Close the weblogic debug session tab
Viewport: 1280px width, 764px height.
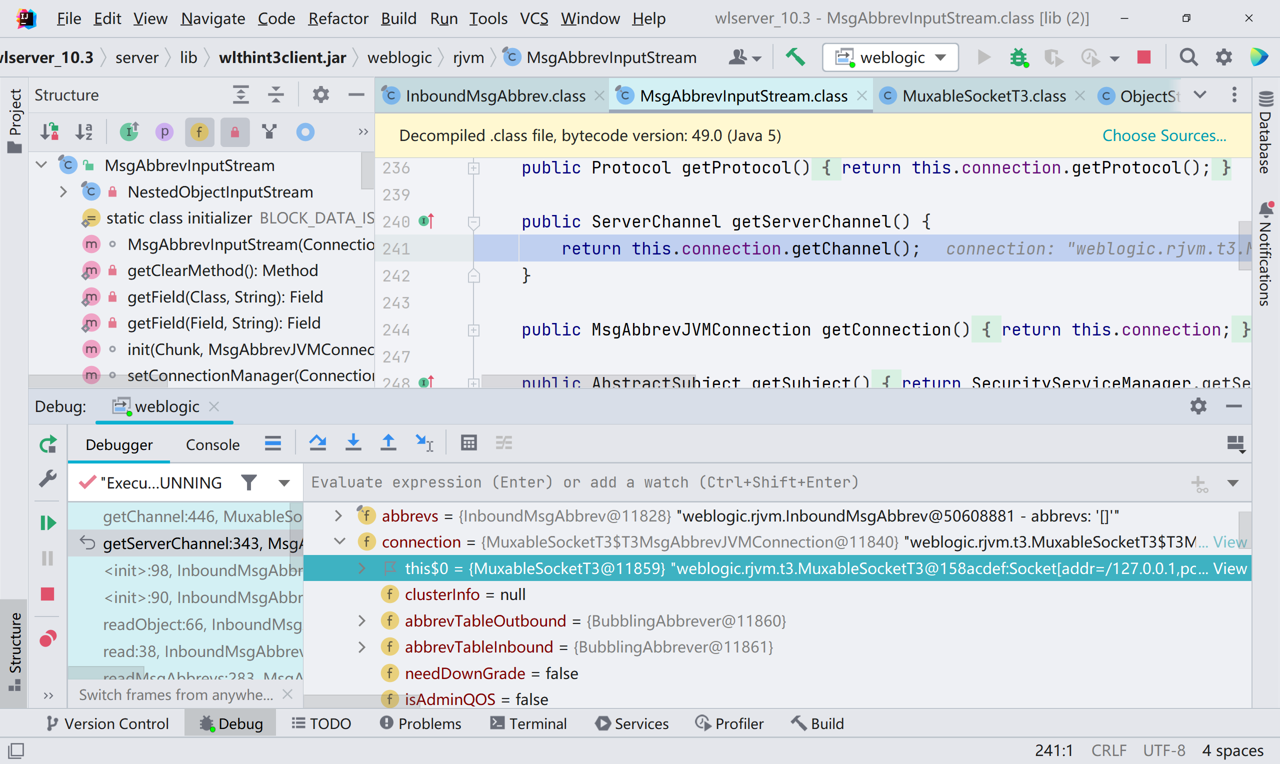[214, 406]
